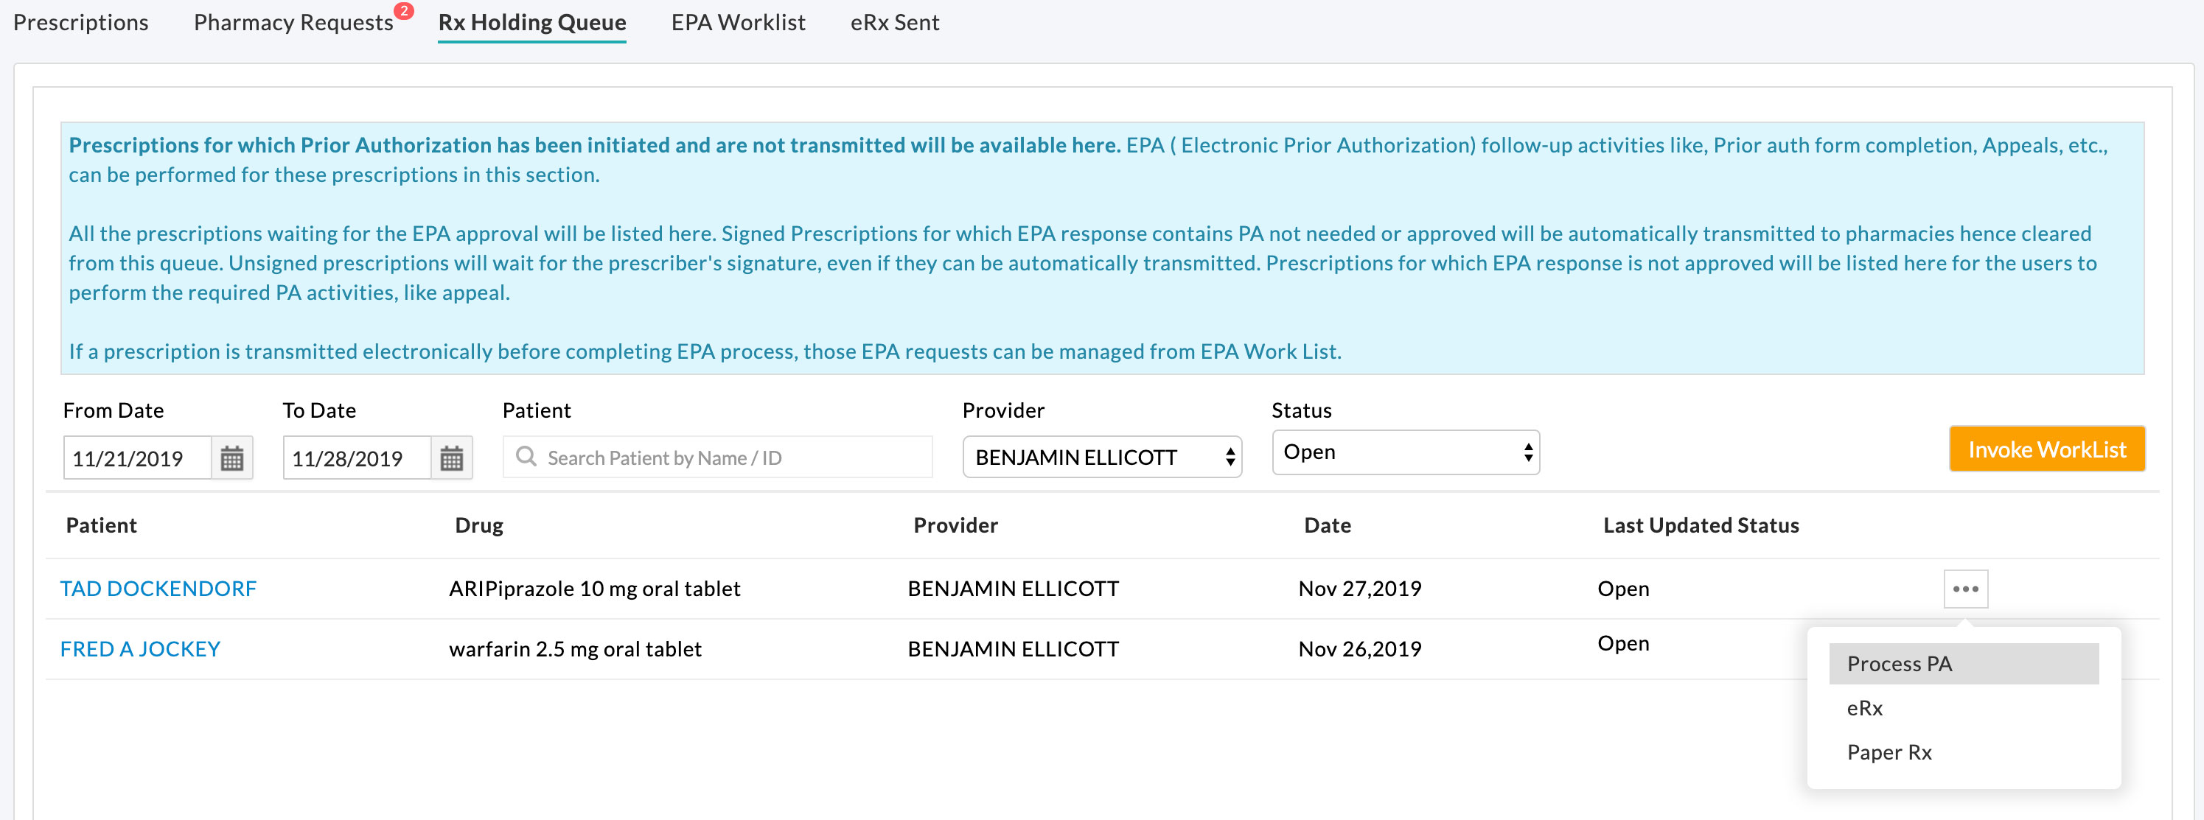The width and height of the screenshot is (2204, 820).
Task: Click the Invoke WorkList button
Action: (2046, 449)
